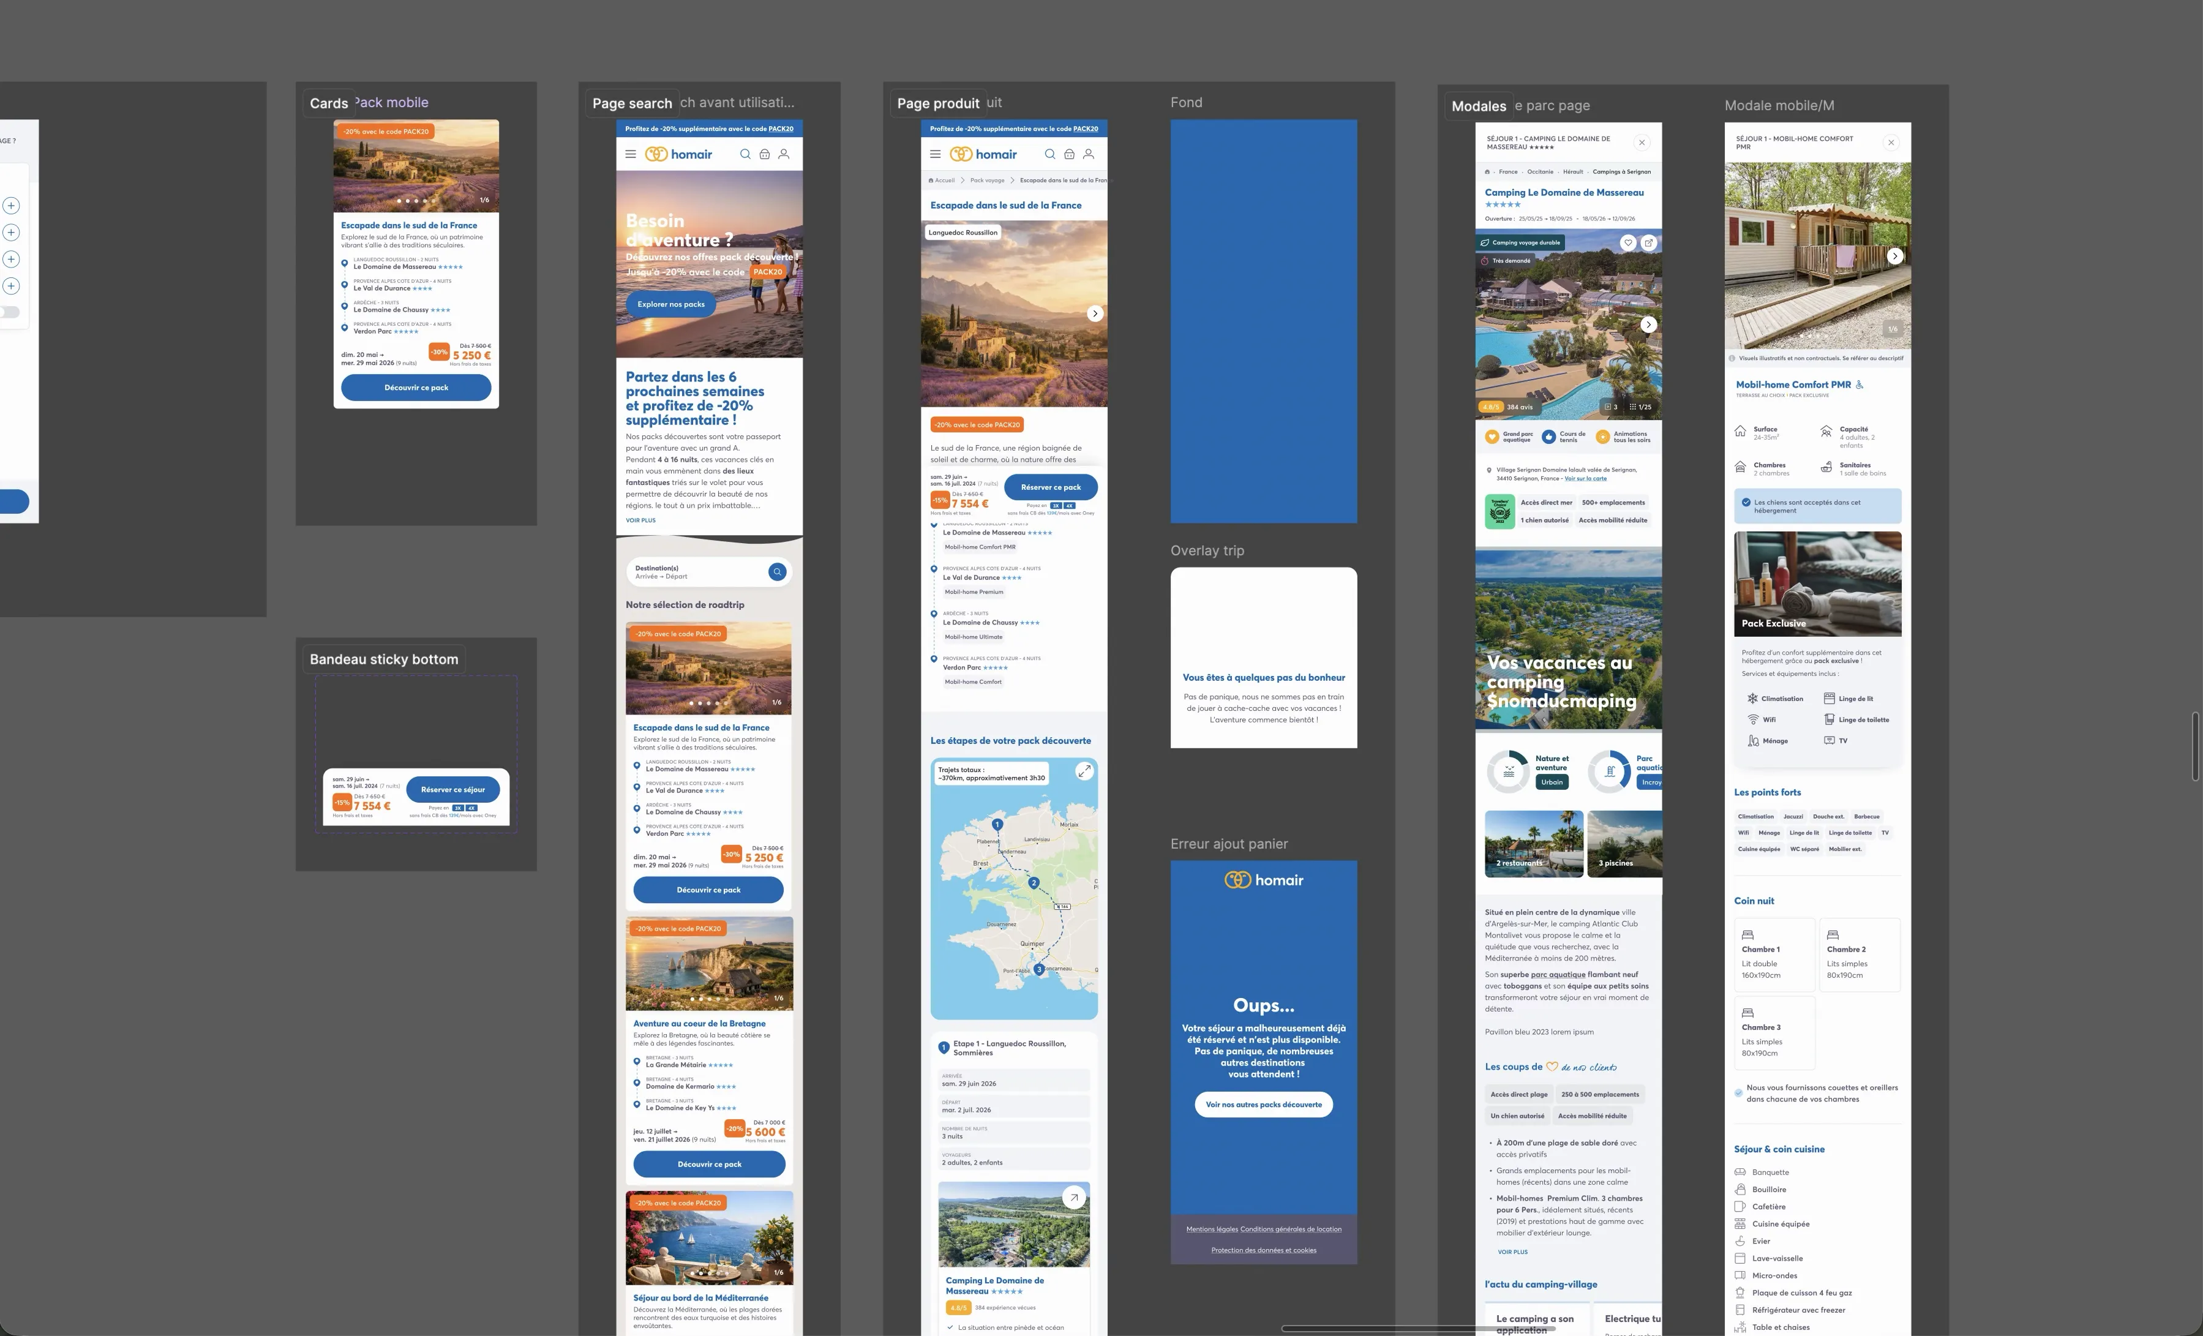Click the Explorer nos packs button
Image resolution: width=2203 pixels, height=1336 pixels.
click(x=670, y=304)
